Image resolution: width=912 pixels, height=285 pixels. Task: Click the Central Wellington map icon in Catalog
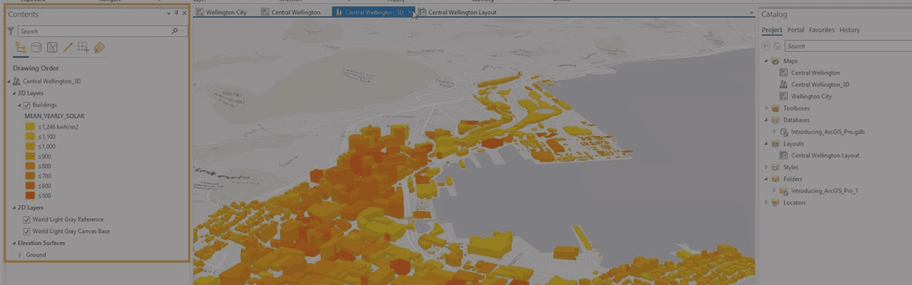point(783,73)
